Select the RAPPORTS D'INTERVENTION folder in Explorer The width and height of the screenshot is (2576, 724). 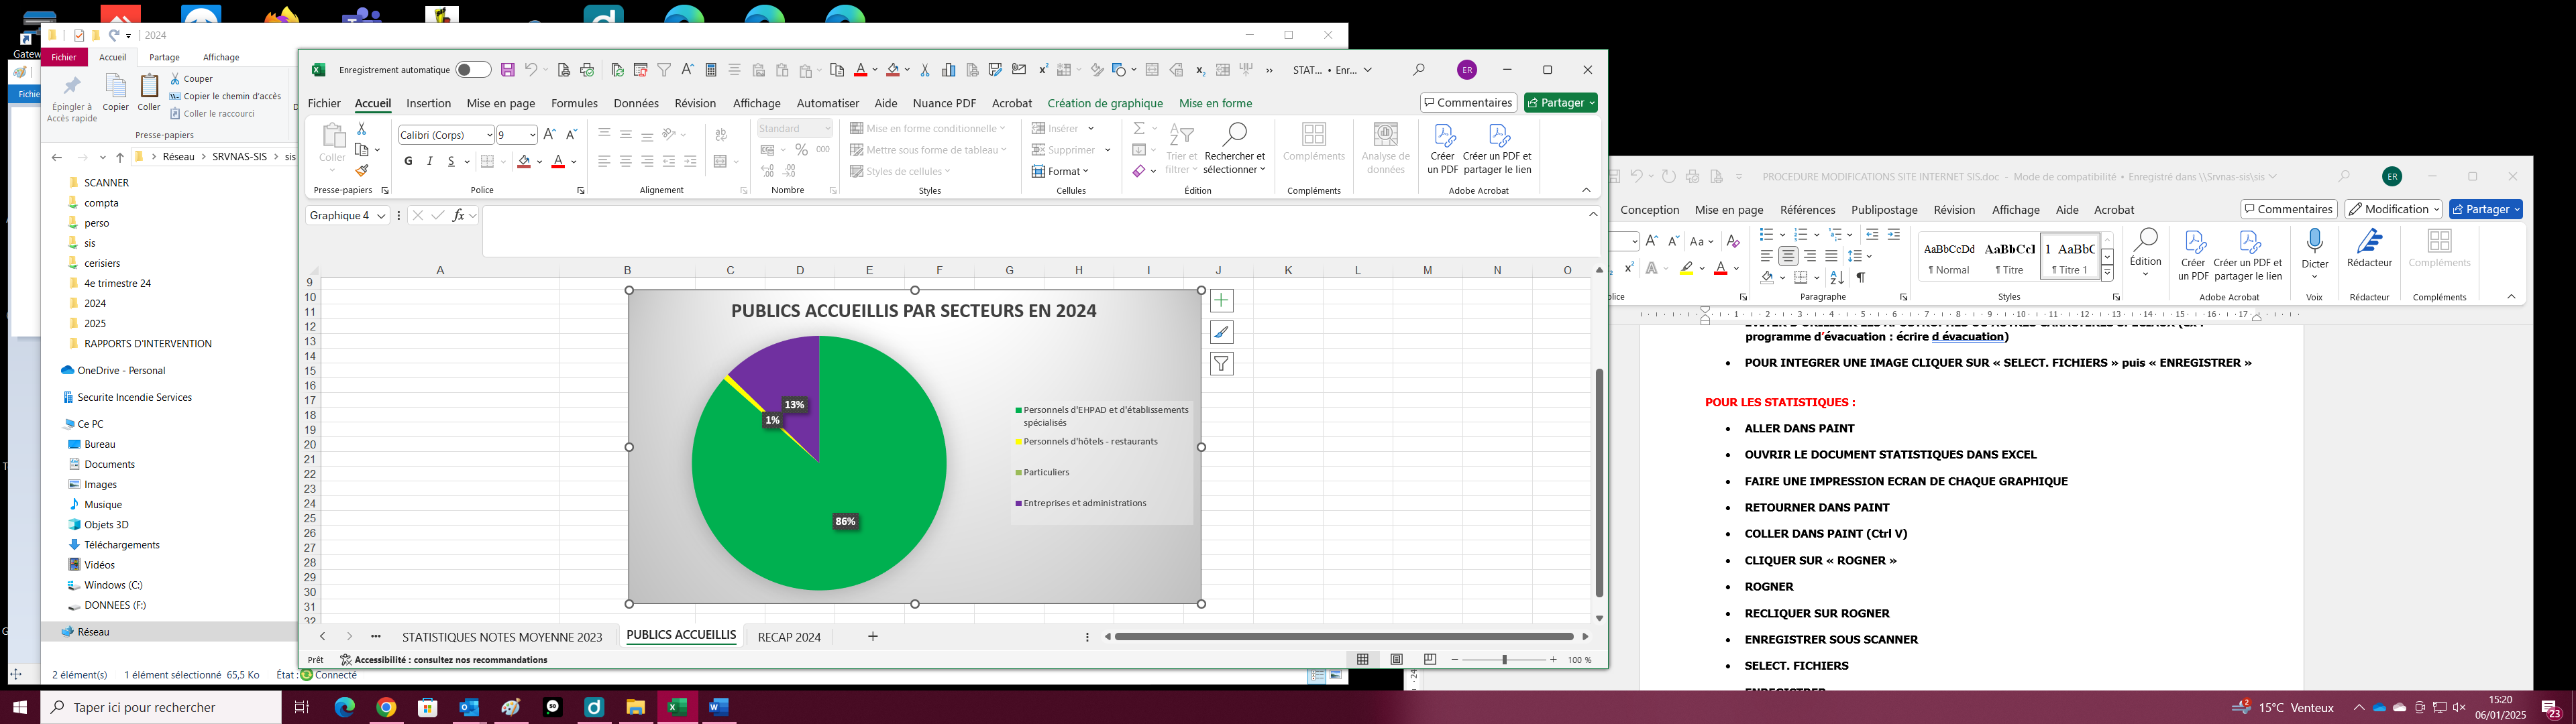(148, 343)
